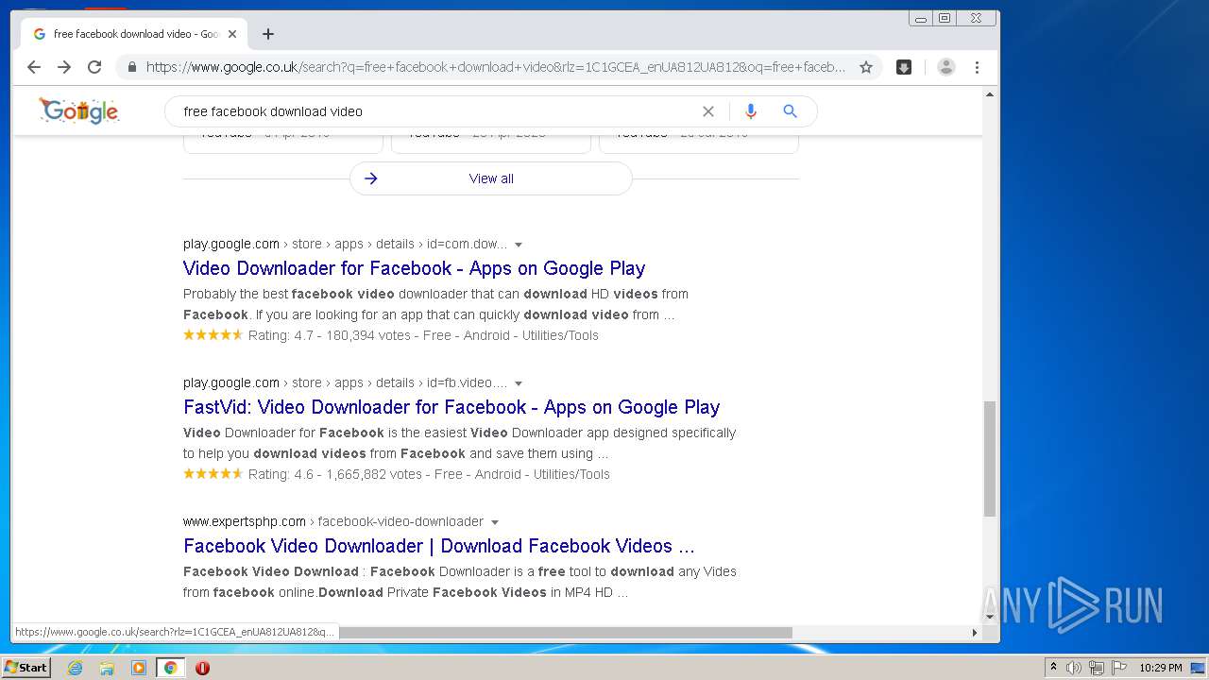Show hidden tray icons
Image resolution: width=1209 pixels, height=680 pixels.
[x=1053, y=668]
